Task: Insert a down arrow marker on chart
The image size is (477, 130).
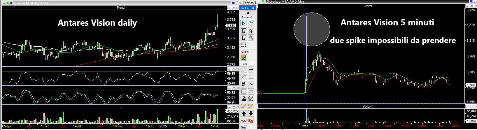Action: click(x=251, y=113)
